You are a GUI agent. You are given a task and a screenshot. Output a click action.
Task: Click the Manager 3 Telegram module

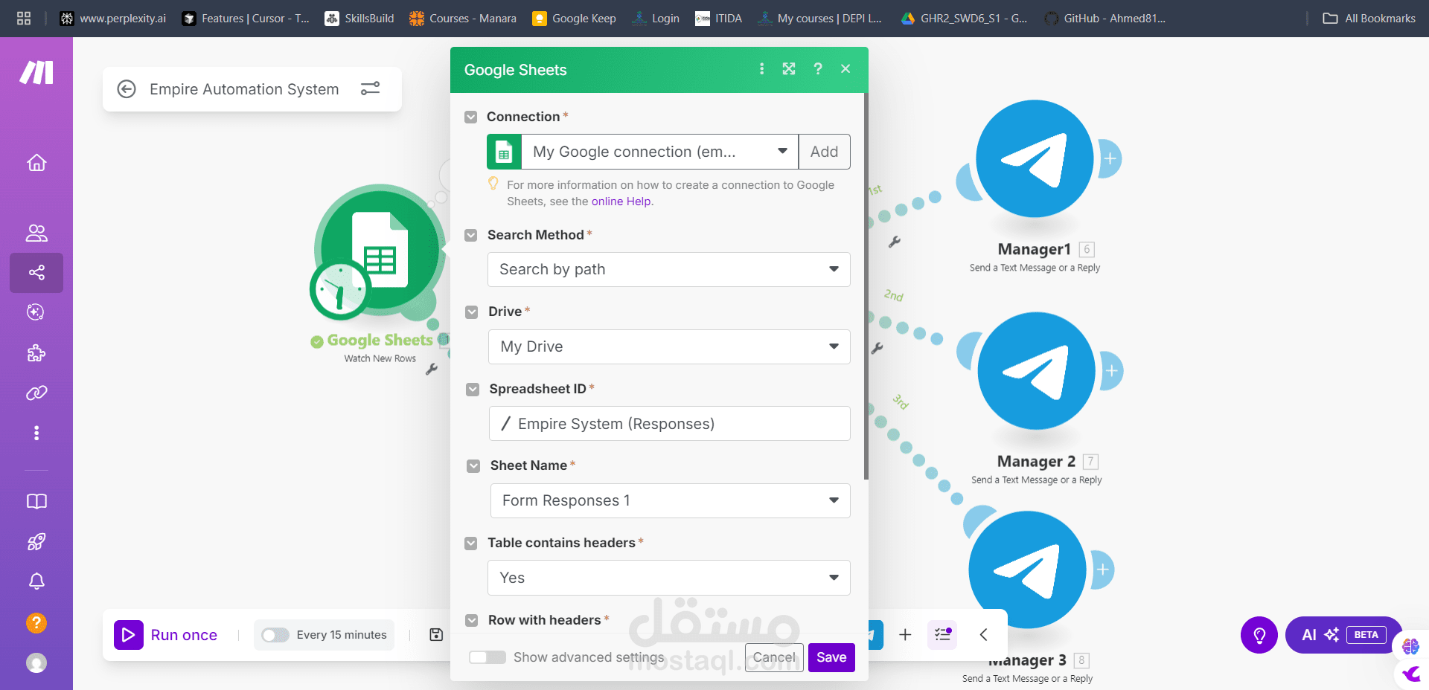(1027, 570)
